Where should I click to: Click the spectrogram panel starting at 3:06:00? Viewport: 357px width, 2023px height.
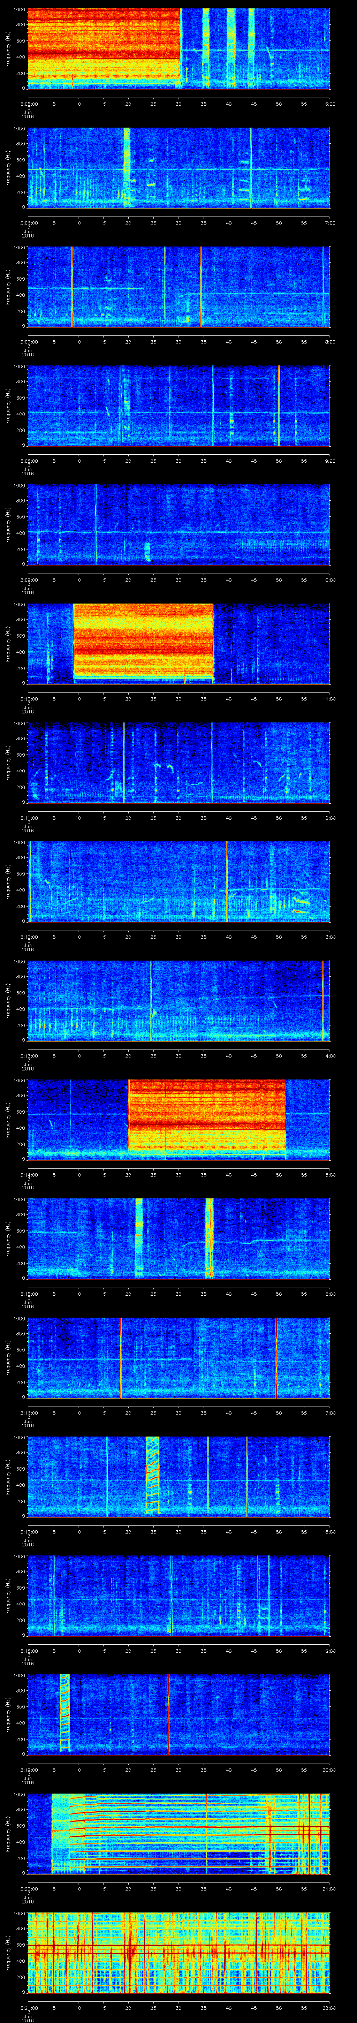click(x=179, y=167)
